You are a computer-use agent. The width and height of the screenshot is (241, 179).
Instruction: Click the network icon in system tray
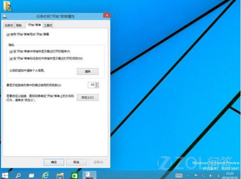pos(203,176)
